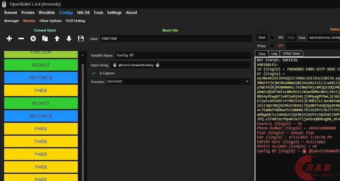Select the HTML View tab
Viewport: 340px width, 181px height.
pyautogui.click(x=291, y=54)
